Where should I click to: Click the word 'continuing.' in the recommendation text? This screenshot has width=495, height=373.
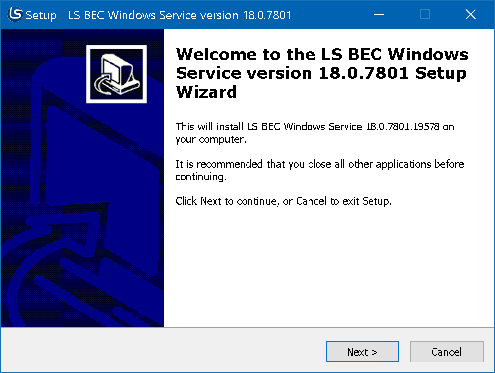[x=201, y=176]
